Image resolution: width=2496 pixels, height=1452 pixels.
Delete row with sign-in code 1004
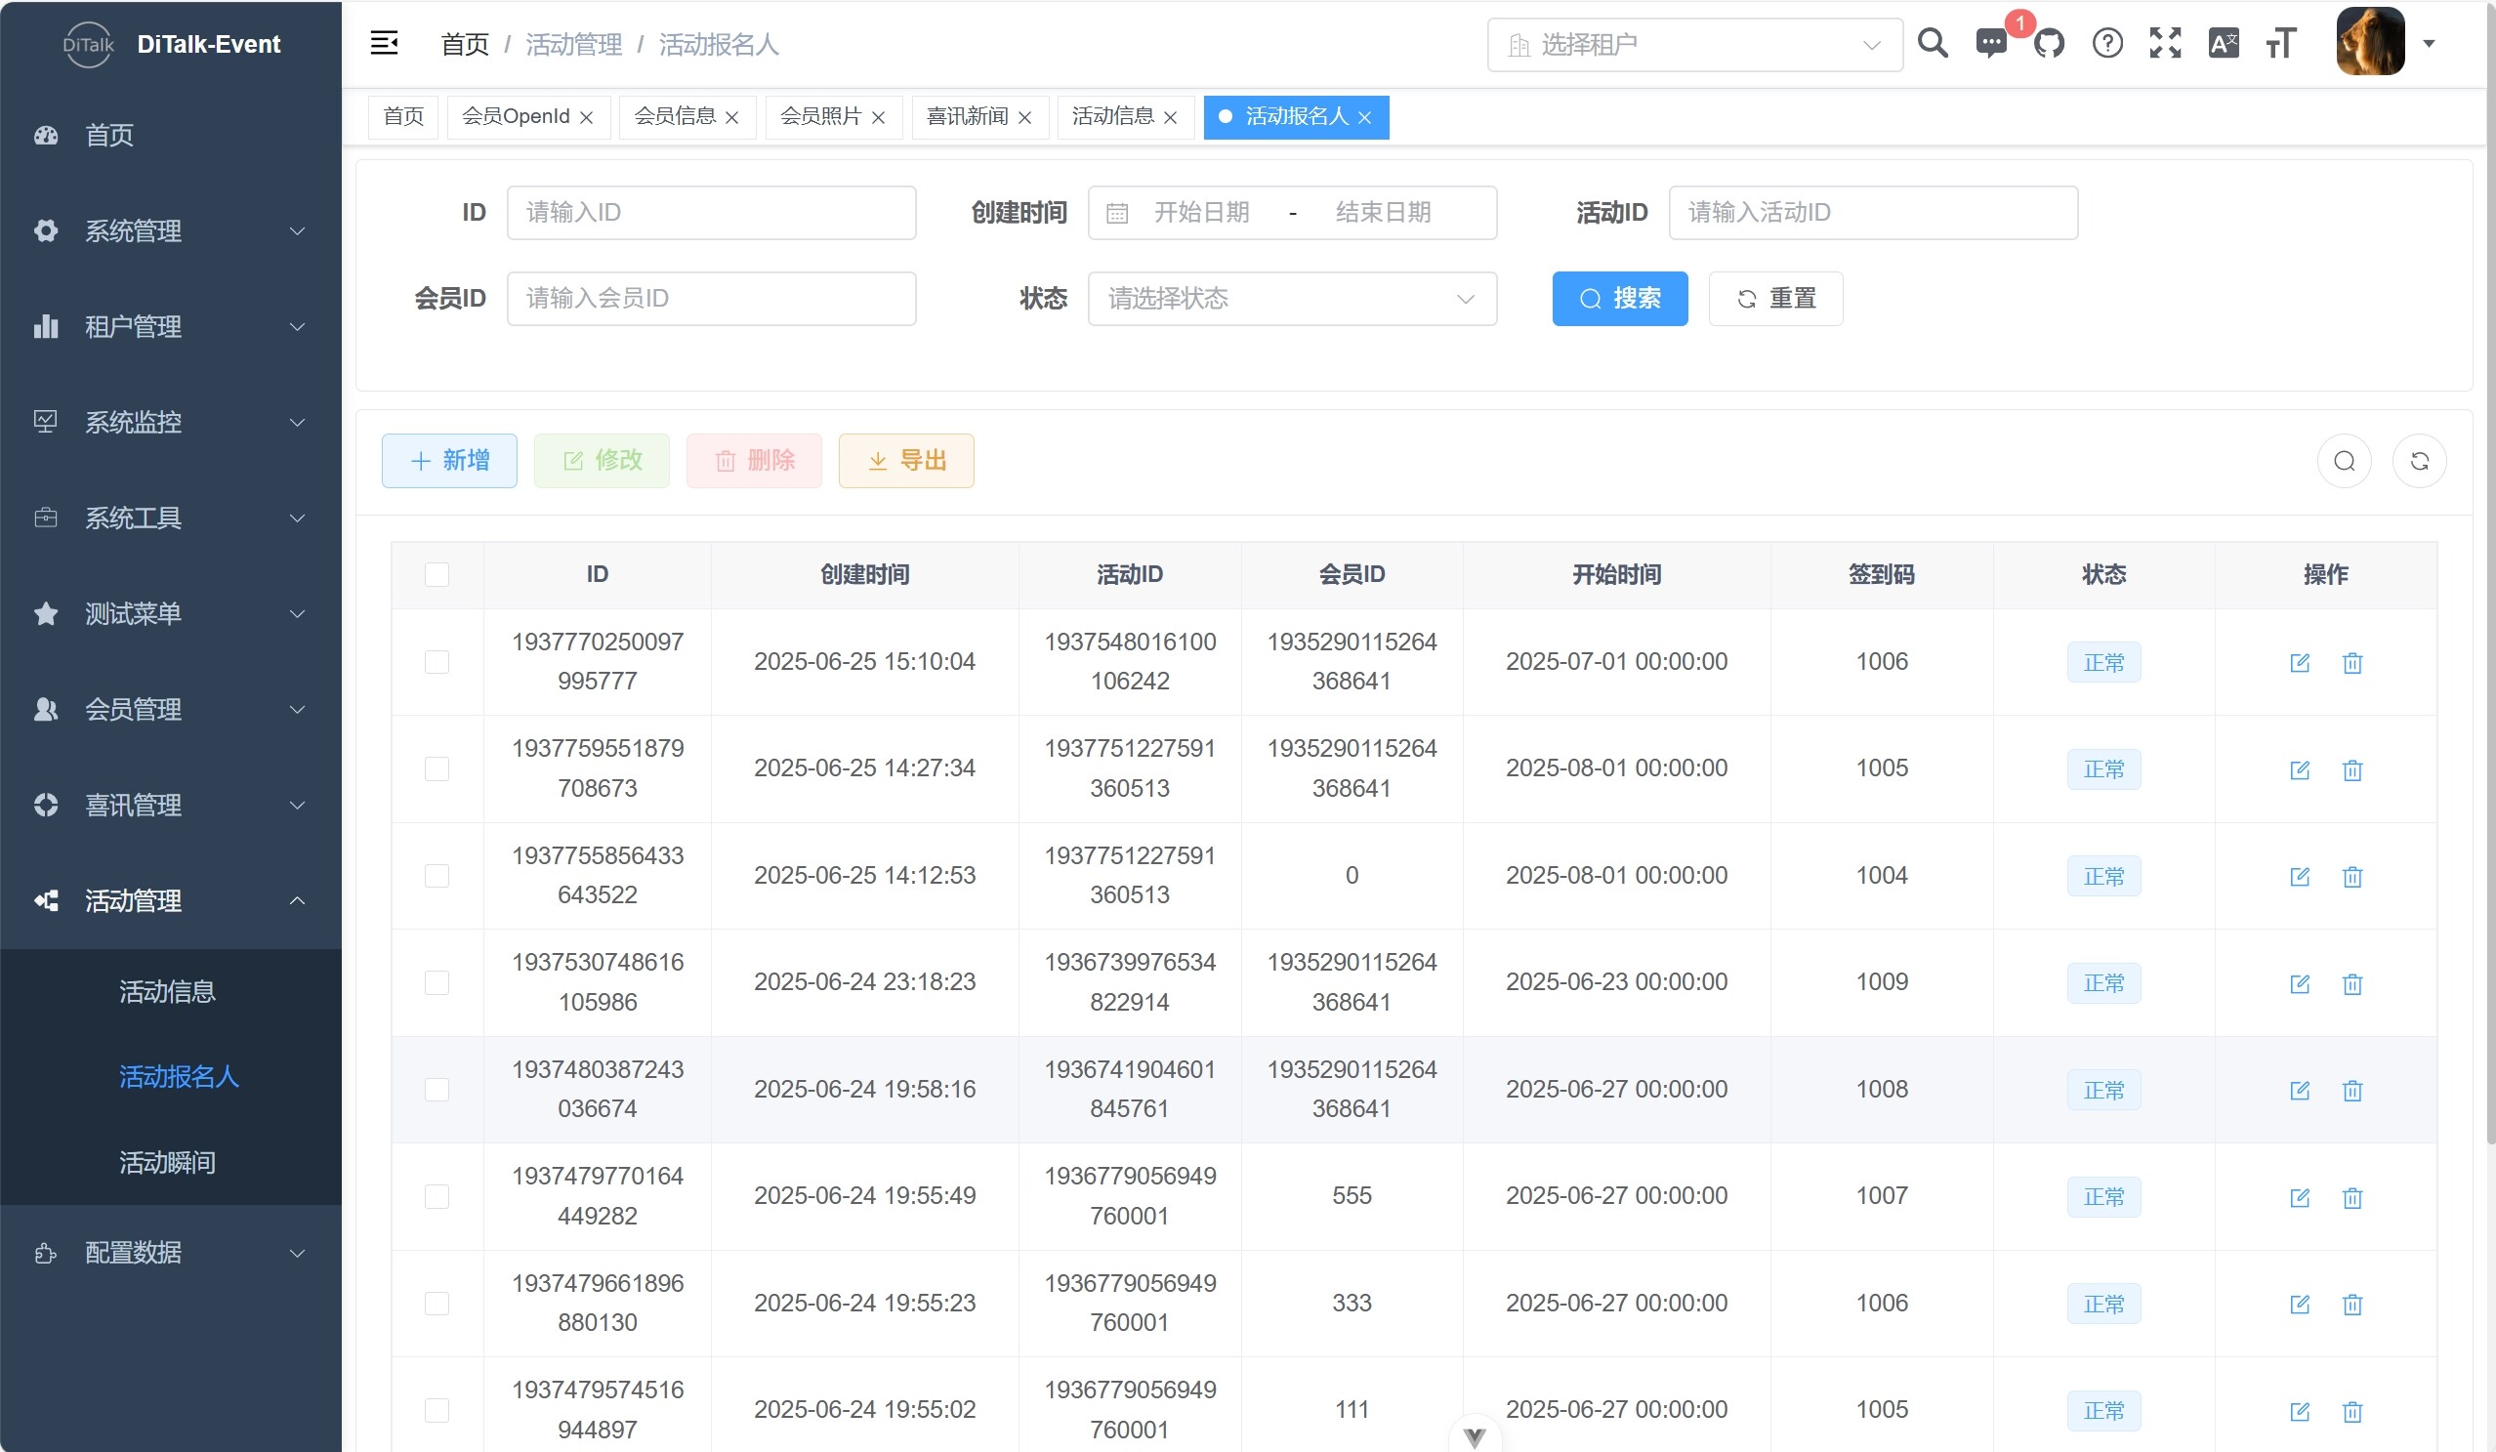(2351, 877)
